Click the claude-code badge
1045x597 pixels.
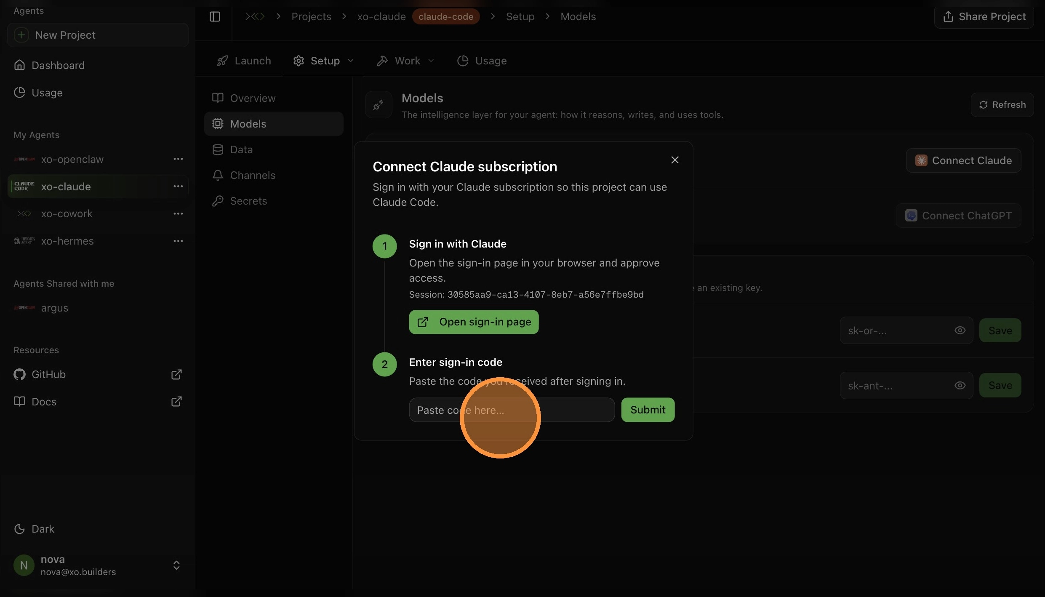pyautogui.click(x=446, y=16)
